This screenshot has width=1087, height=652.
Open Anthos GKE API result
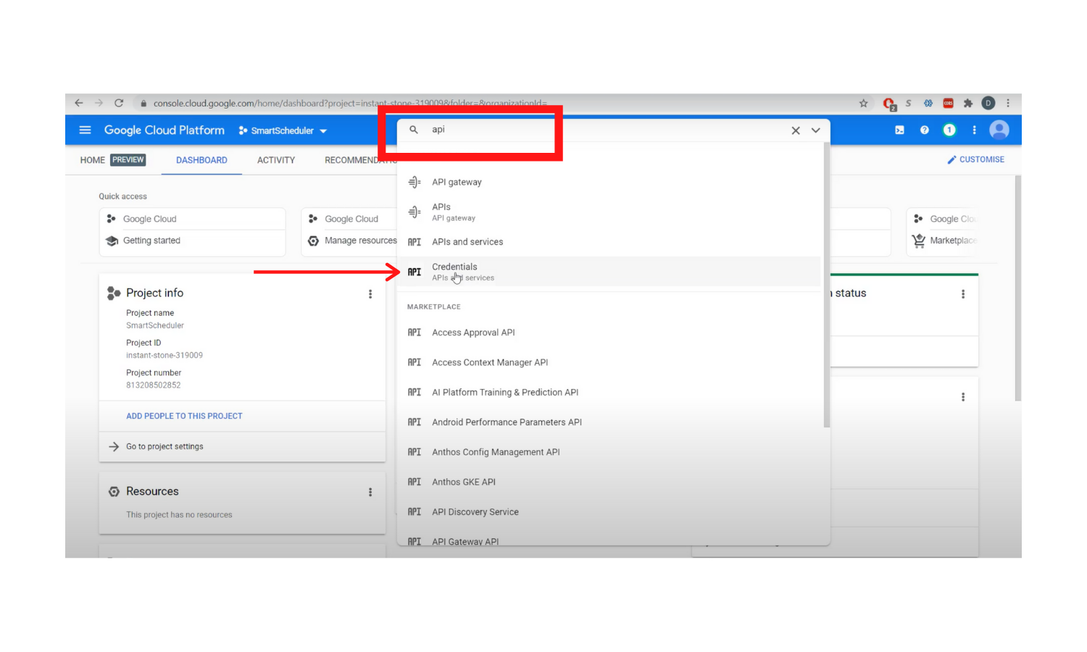coord(609,482)
